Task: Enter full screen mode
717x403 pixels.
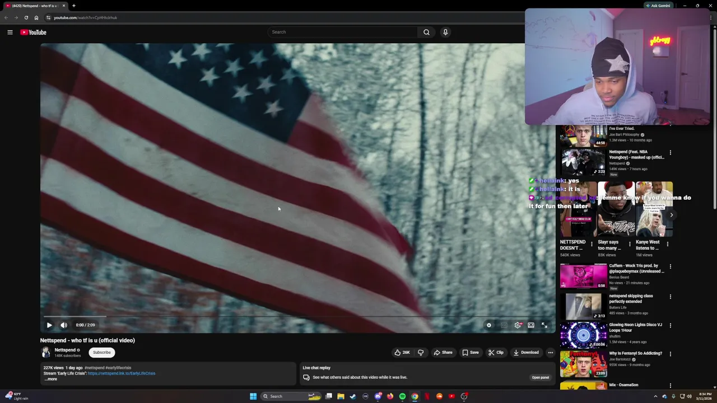Action: [544, 325]
